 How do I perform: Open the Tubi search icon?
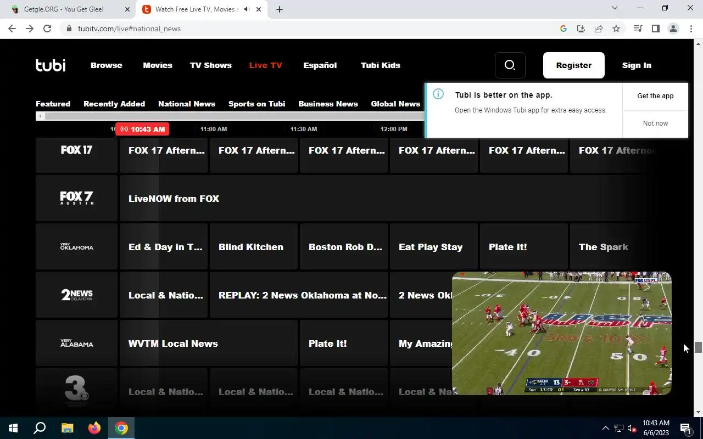pyautogui.click(x=510, y=65)
